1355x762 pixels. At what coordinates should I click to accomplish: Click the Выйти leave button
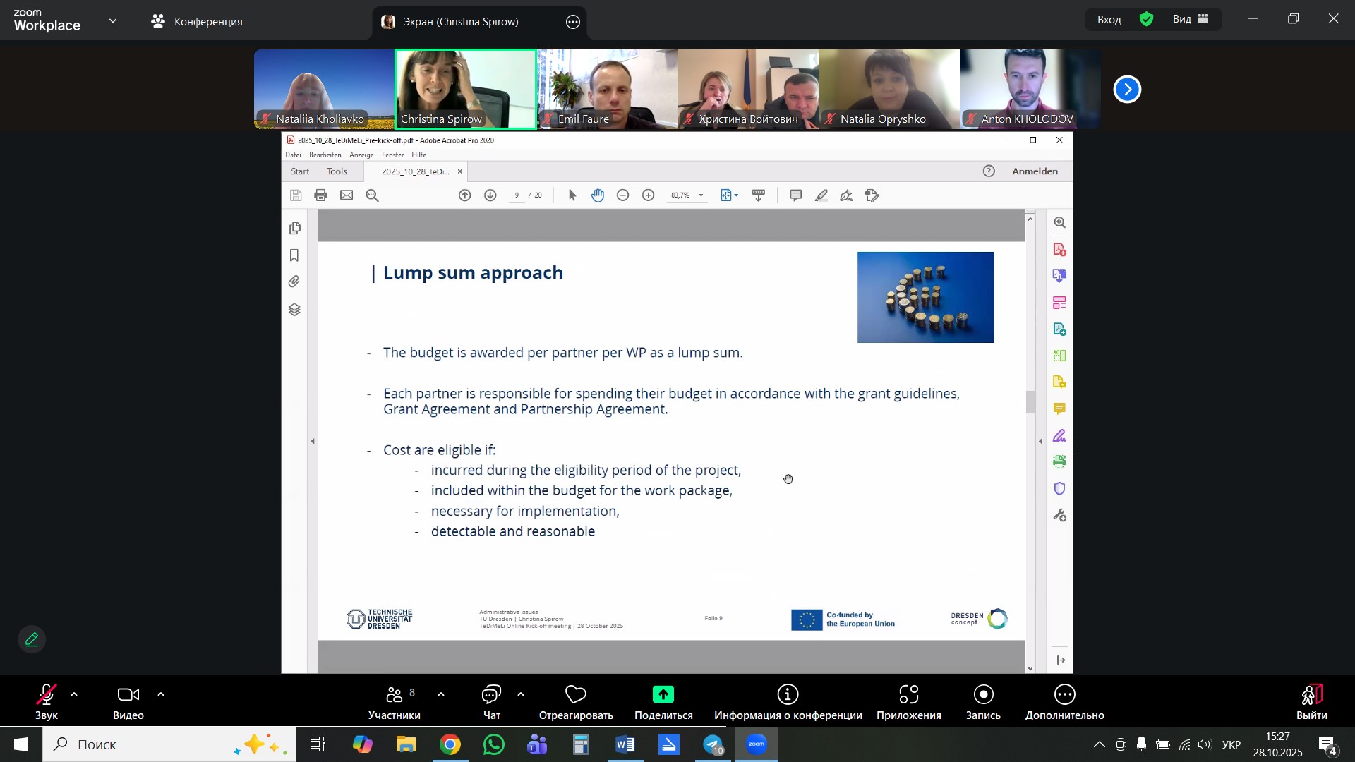click(x=1311, y=701)
